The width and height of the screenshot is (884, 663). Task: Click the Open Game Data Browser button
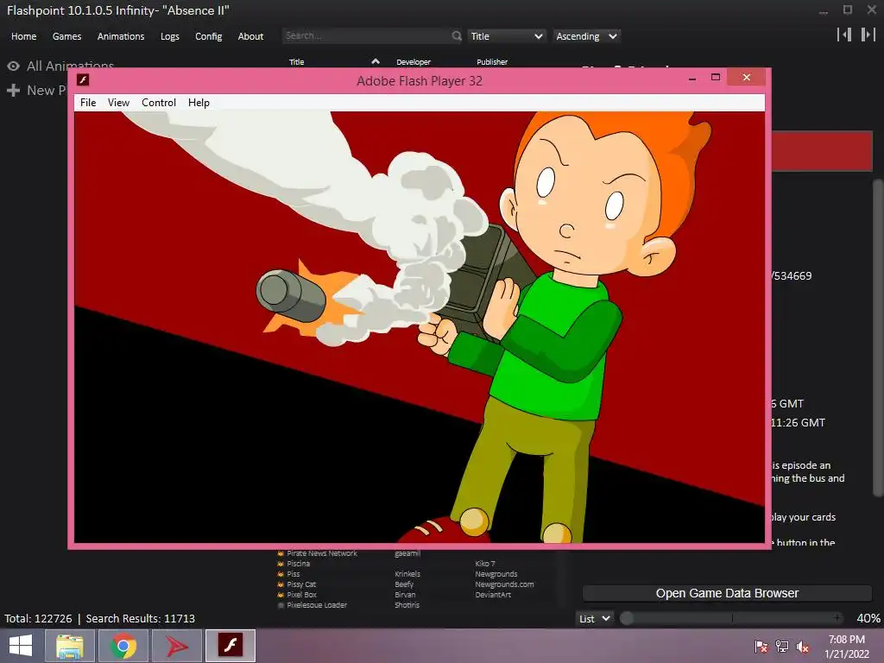tap(727, 593)
